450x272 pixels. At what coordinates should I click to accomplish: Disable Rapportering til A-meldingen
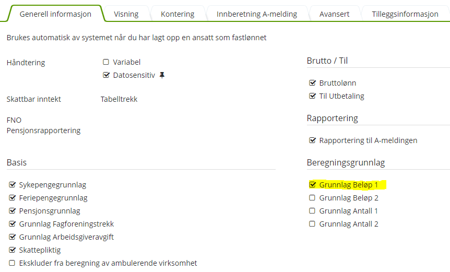point(312,140)
